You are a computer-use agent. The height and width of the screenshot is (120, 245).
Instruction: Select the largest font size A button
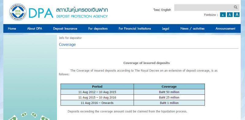237,15
